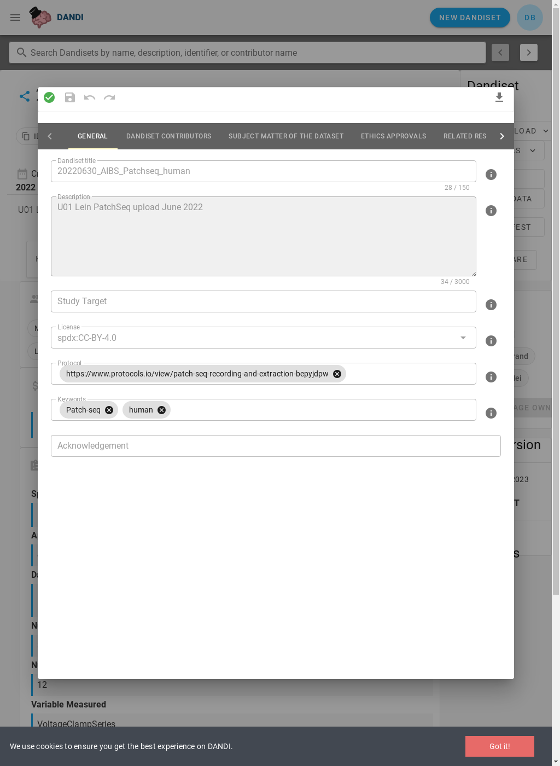
Task: Click the green validation checkmark icon
Action: (49, 97)
